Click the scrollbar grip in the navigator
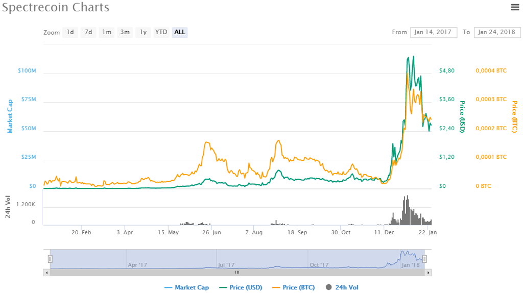The height and width of the screenshot is (293, 523). point(237,273)
